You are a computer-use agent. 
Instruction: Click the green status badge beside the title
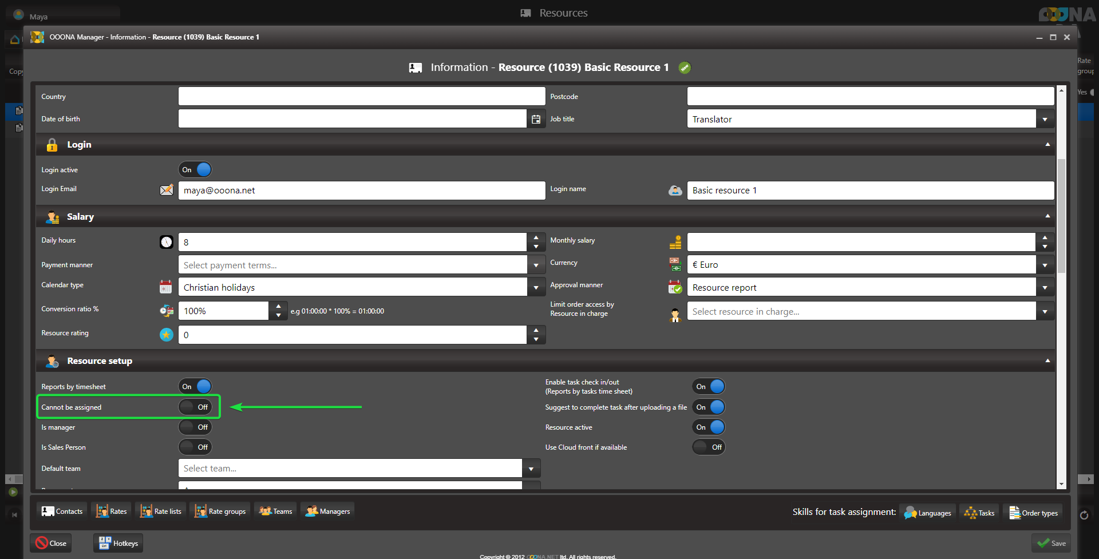click(x=685, y=68)
